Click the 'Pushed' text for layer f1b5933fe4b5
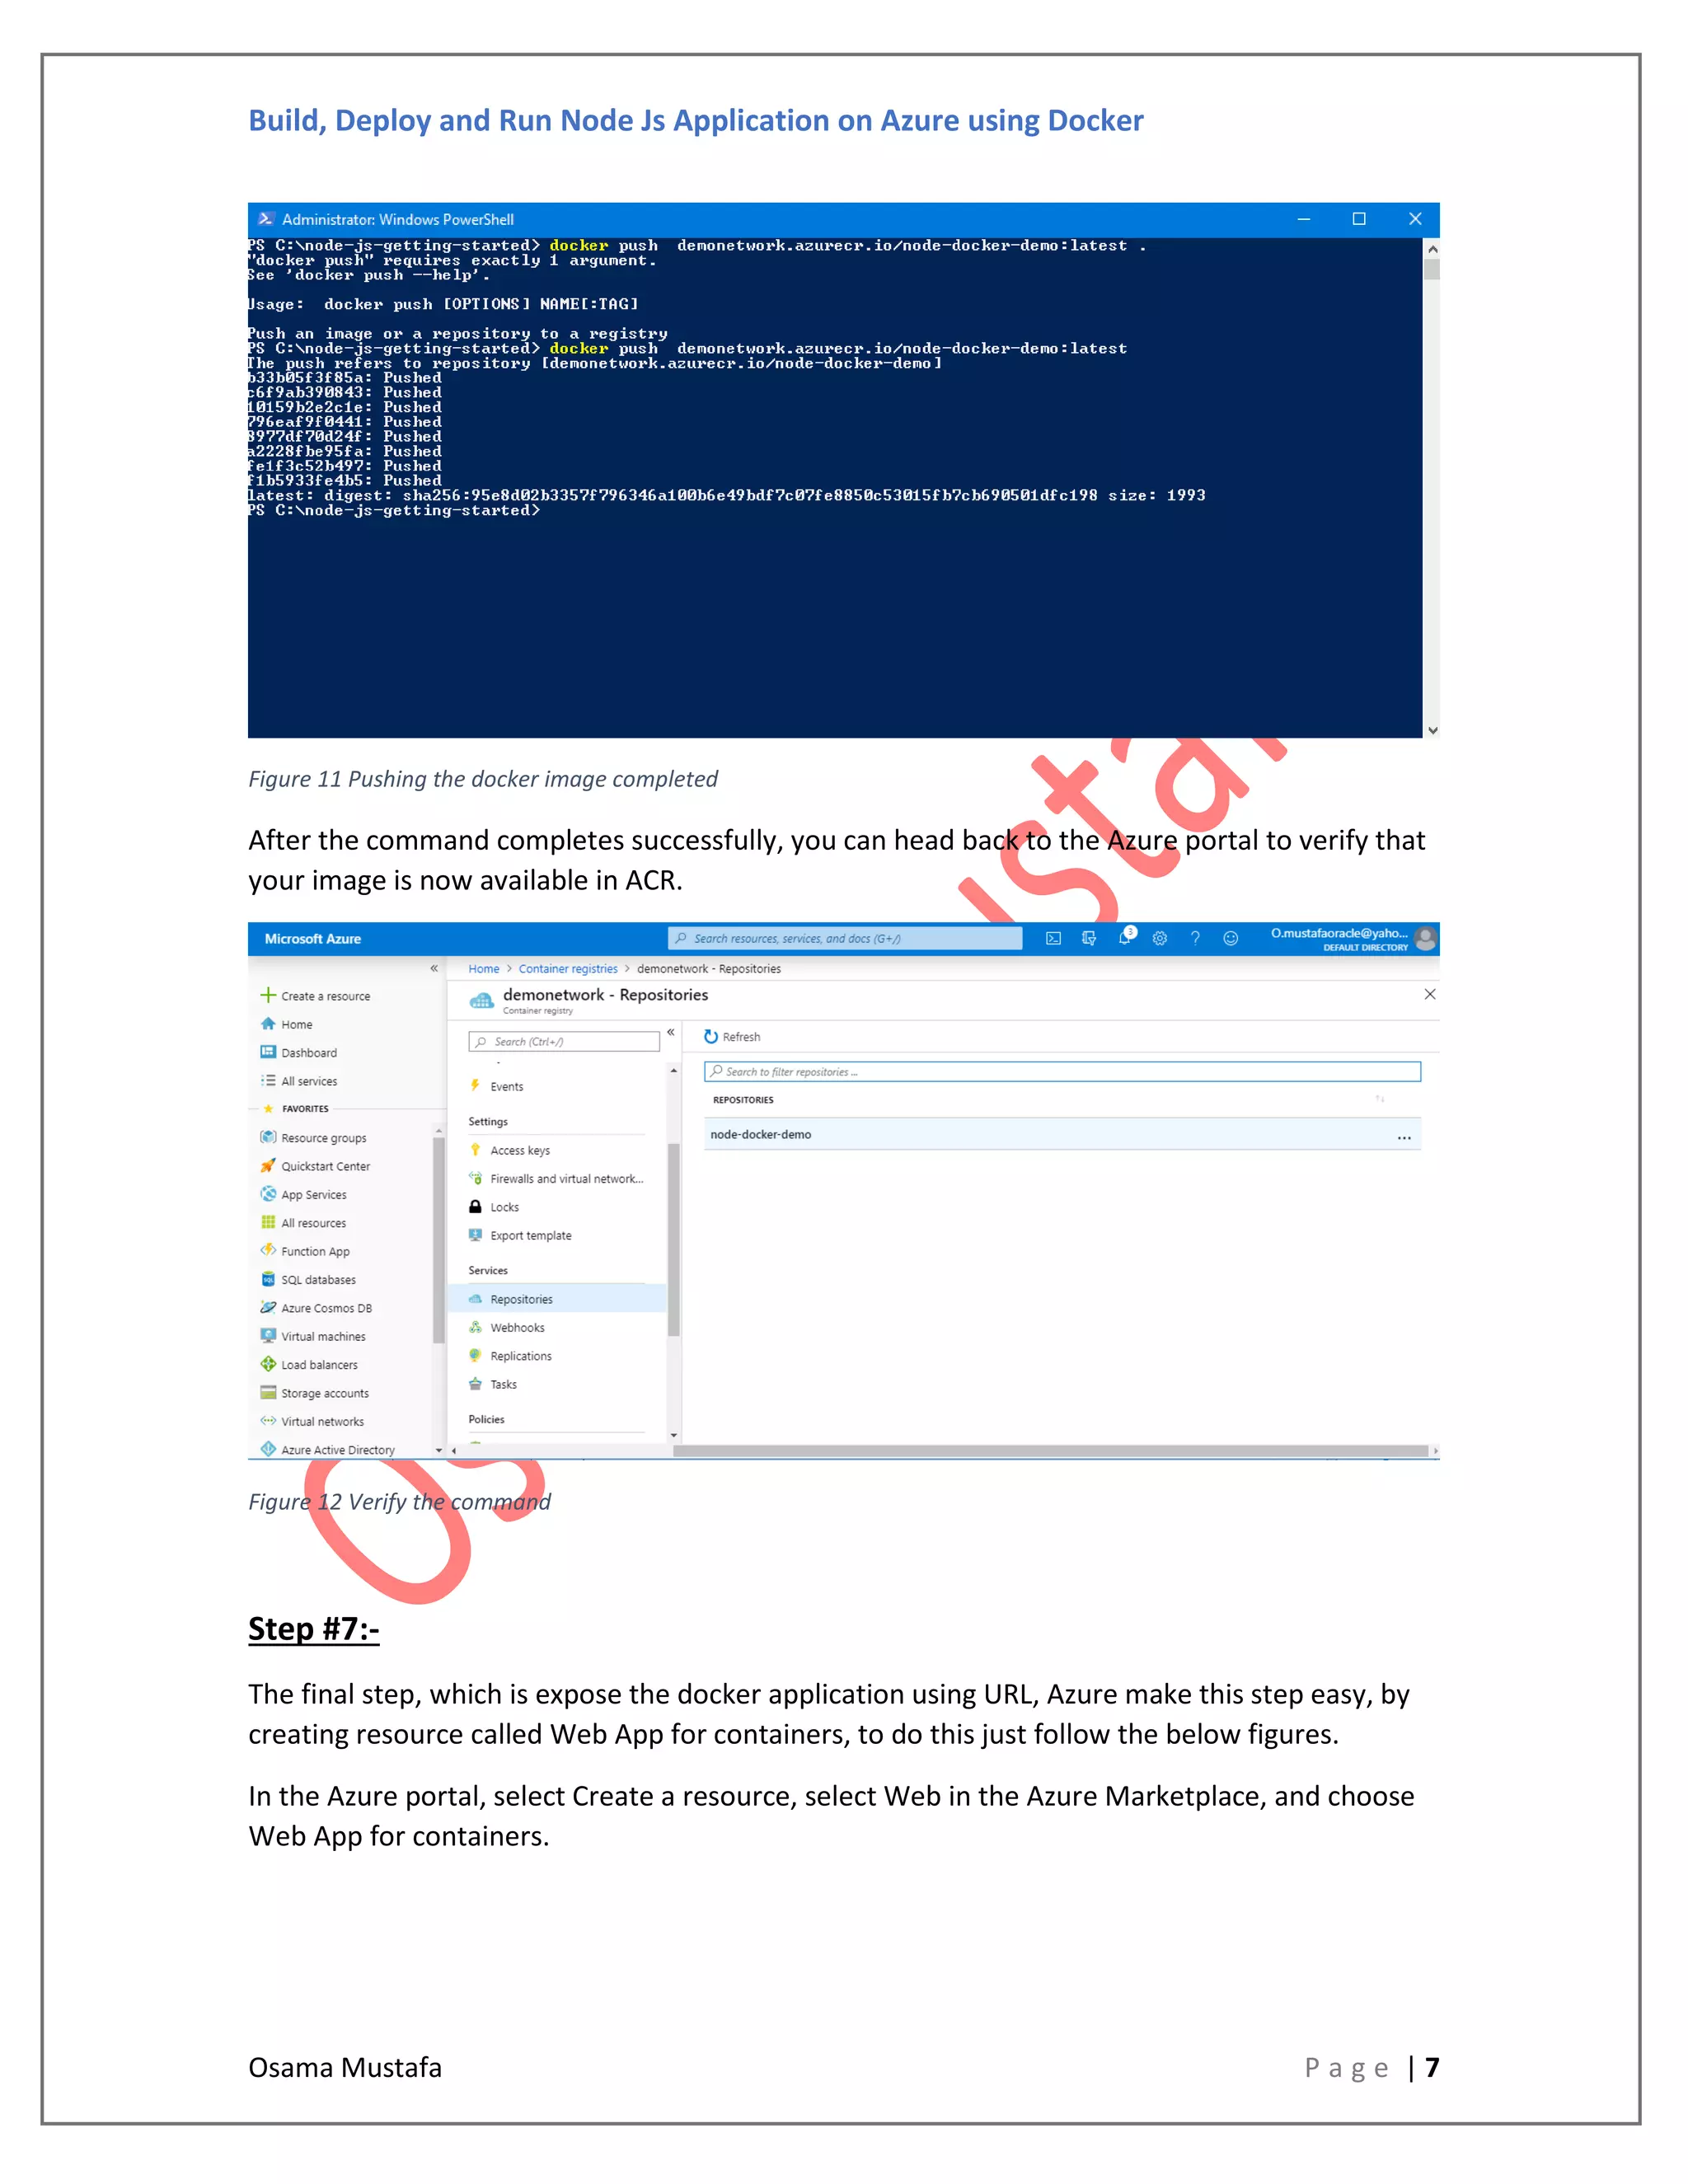The width and height of the screenshot is (1688, 2184). tap(412, 481)
